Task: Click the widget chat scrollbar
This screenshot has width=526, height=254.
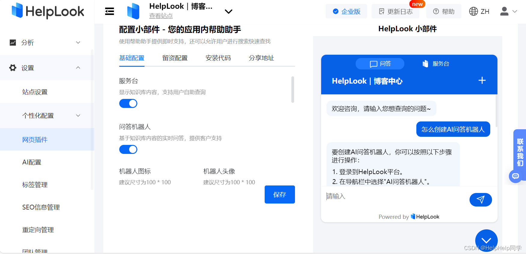Action: (x=496, y=111)
